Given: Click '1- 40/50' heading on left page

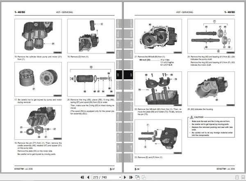Looking at the screenshot, I should click(20, 12).
